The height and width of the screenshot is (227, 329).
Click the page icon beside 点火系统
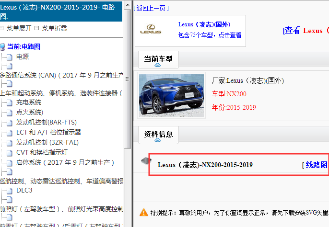click(9, 113)
